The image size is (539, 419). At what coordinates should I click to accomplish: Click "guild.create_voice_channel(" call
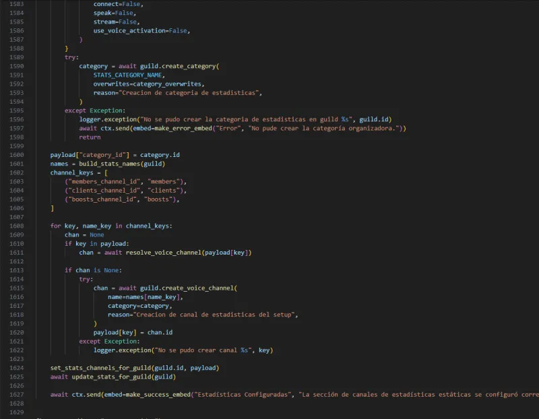click(189, 288)
